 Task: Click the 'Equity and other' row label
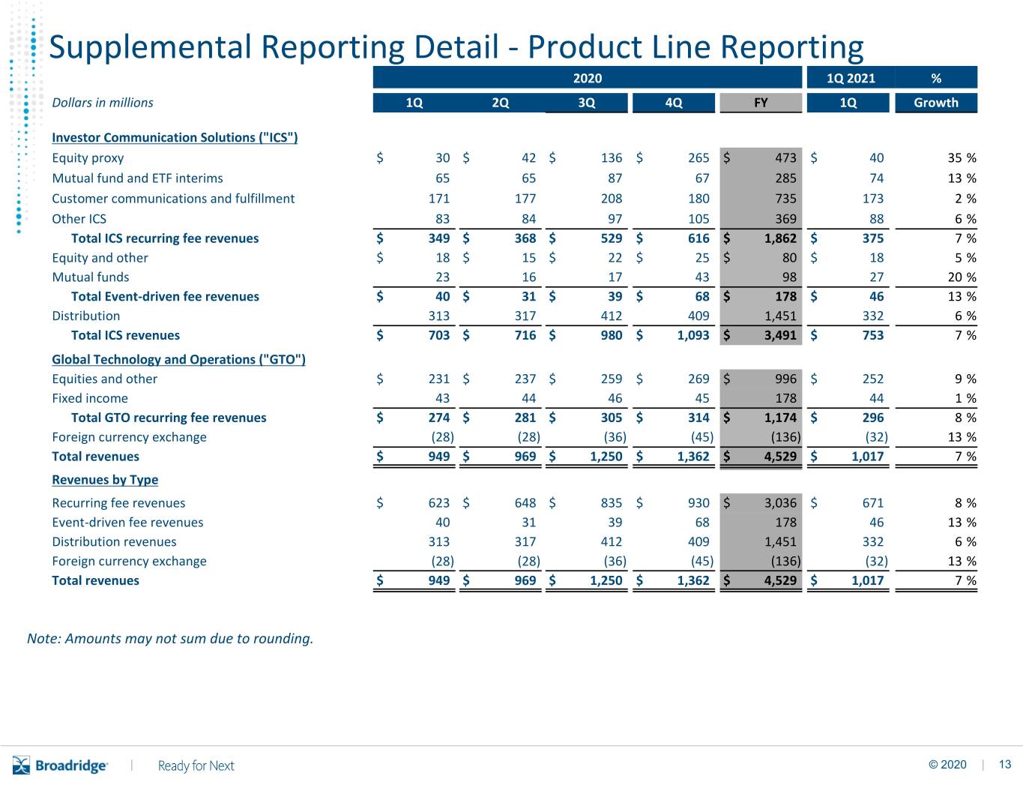tap(100, 258)
